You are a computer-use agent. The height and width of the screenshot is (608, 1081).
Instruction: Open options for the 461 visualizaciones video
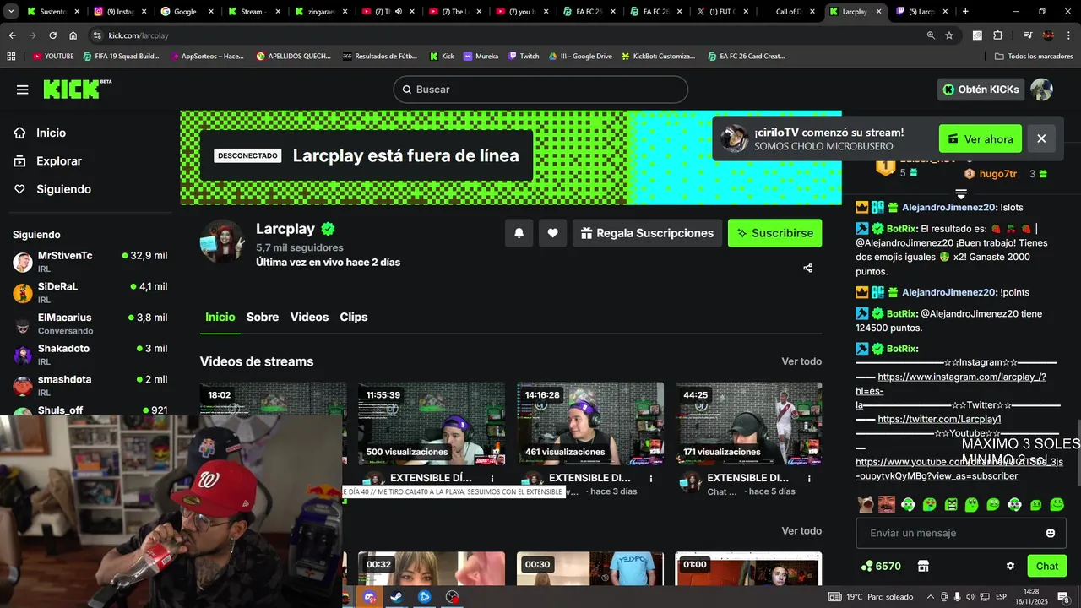pos(651,479)
